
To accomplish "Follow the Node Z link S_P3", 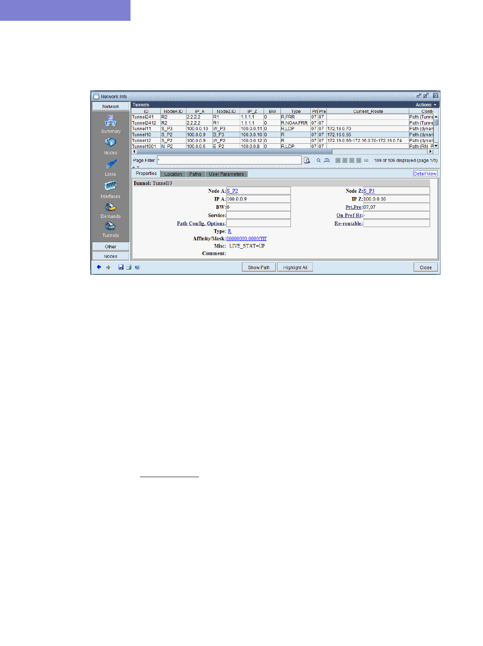I will [x=369, y=191].
